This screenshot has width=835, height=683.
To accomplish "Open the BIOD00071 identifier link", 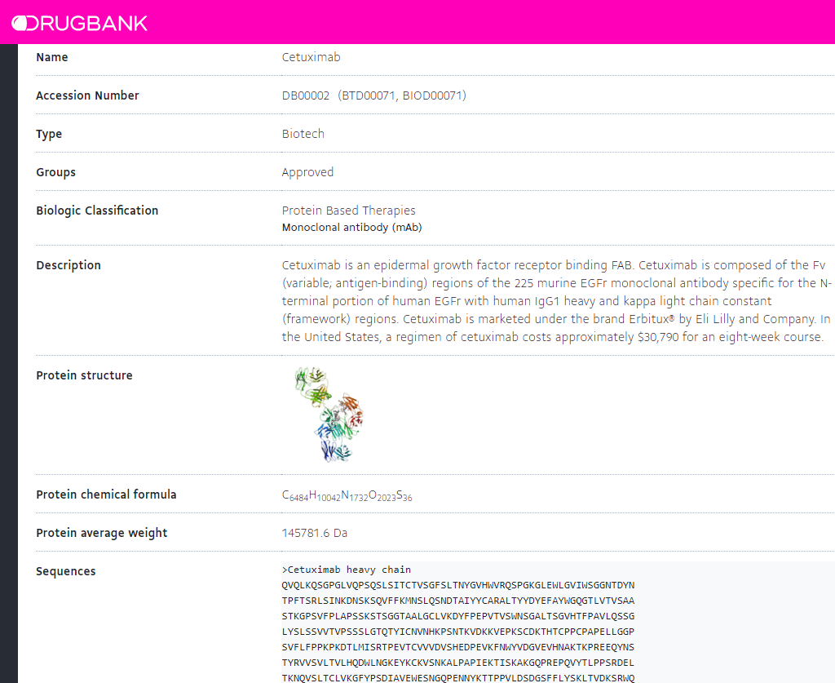I will (x=436, y=95).
